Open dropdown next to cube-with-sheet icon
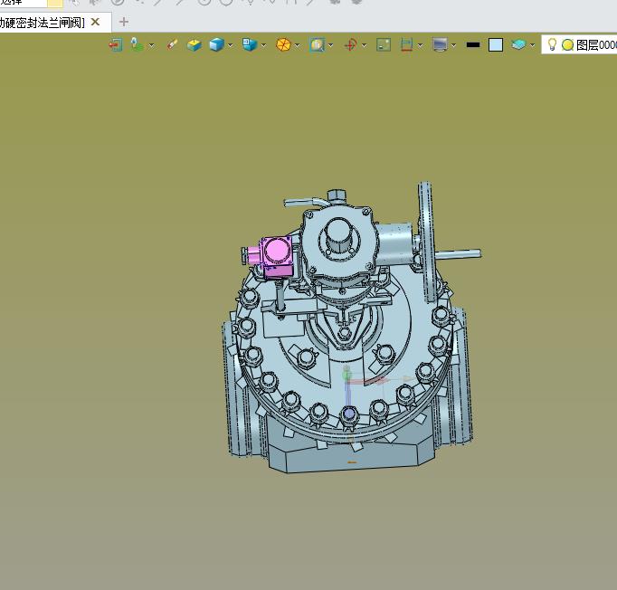 pos(263,45)
